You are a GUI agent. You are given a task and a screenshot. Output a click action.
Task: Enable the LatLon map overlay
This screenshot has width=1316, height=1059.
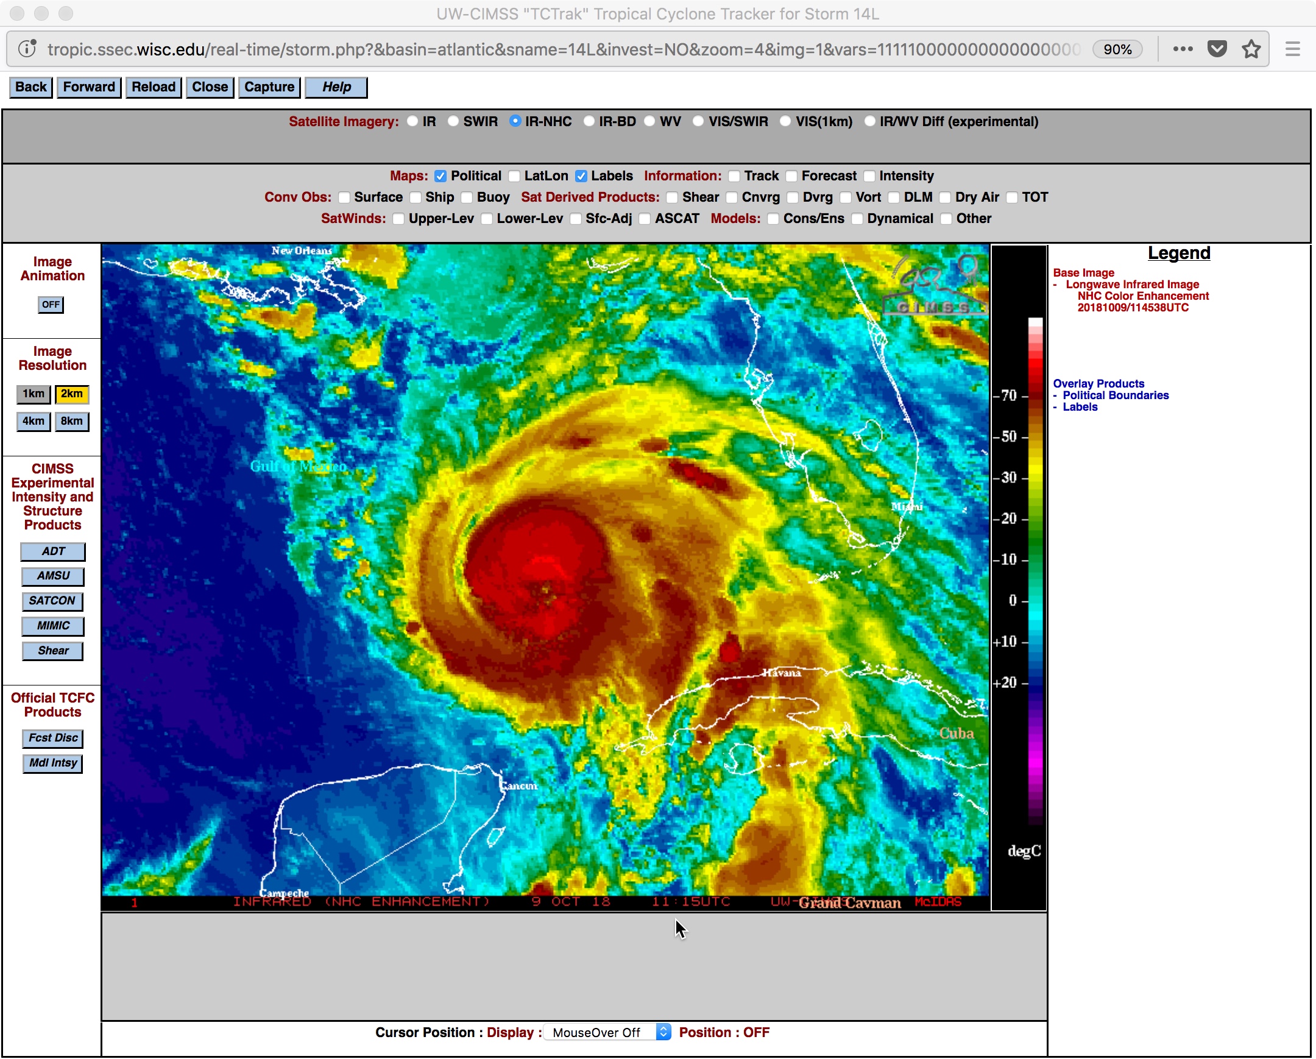[514, 176]
